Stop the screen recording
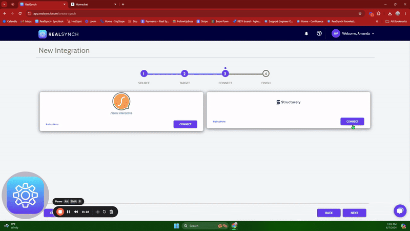 click(x=60, y=212)
